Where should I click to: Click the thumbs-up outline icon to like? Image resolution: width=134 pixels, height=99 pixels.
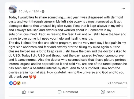click(x=24, y=92)
